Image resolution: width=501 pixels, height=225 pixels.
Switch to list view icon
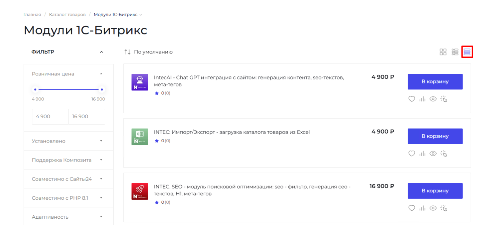click(x=455, y=52)
